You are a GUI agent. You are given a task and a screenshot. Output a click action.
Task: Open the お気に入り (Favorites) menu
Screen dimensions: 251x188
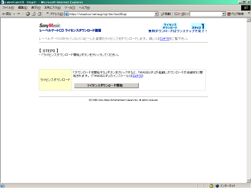(52, 8)
